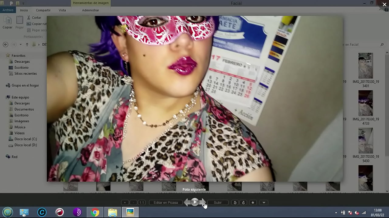This screenshot has height=218, width=389.
Task: Open the taskbar clock showing 13:08
Action: [377, 213]
